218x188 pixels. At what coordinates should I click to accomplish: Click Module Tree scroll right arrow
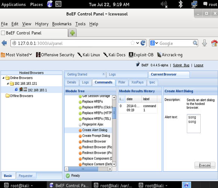click(x=110, y=169)
